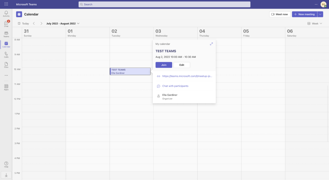Click Chat with participants

click(x=175, y=86)
